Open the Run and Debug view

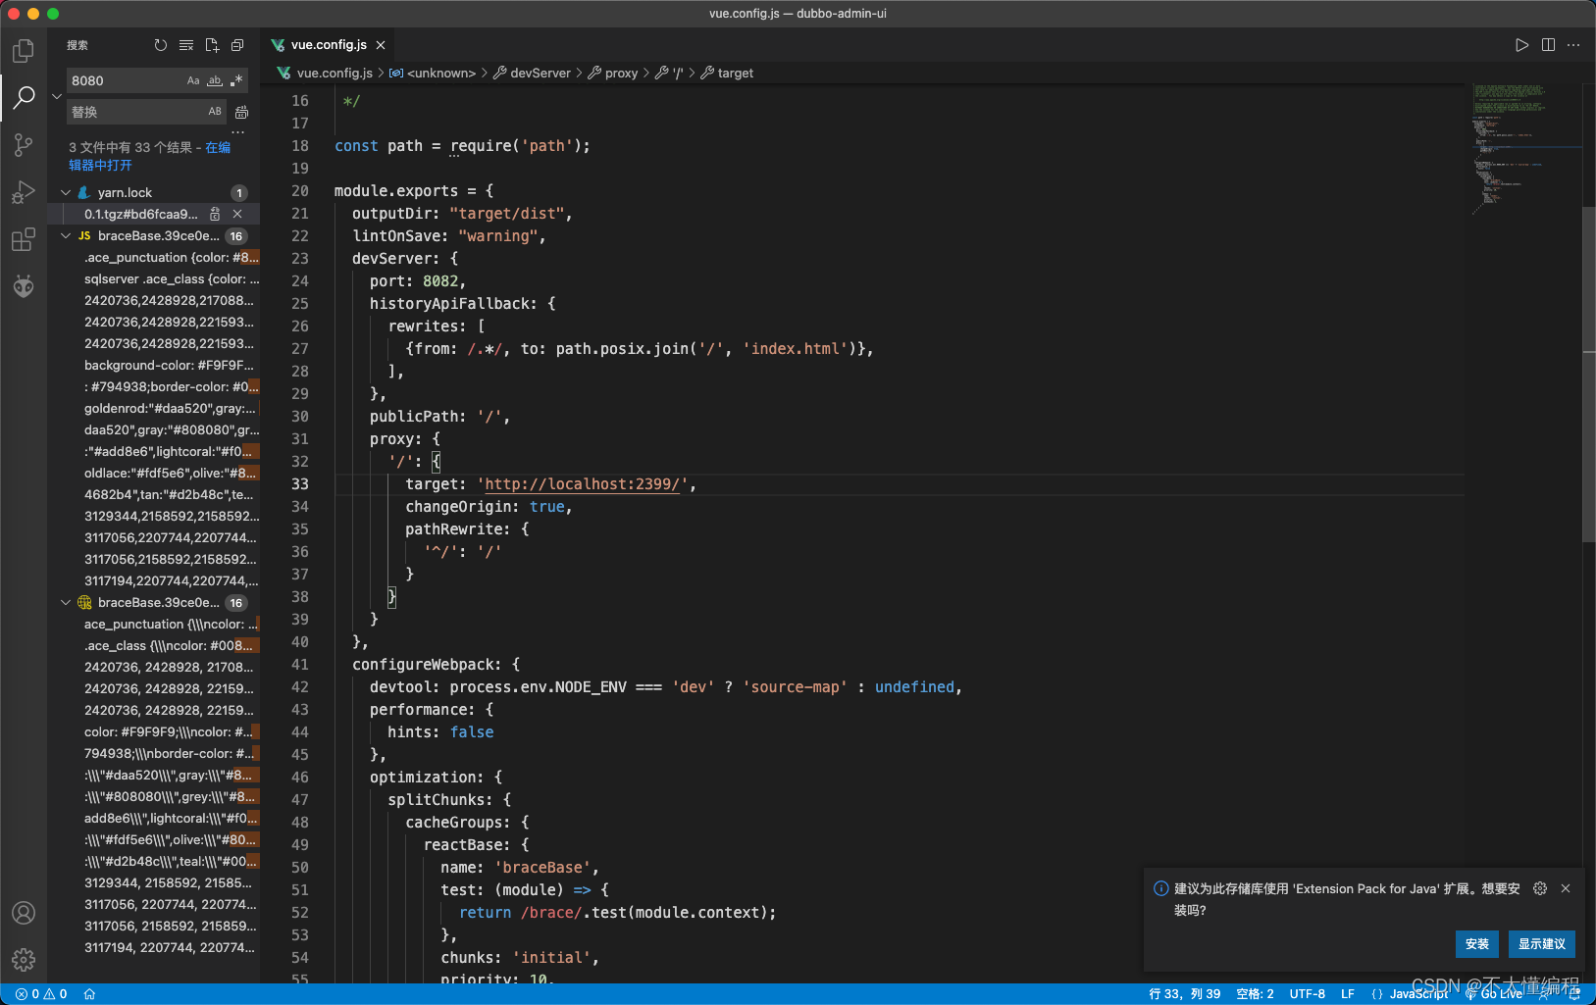24,192
